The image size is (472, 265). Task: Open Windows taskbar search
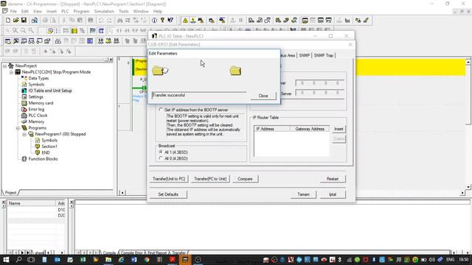(18, 260)
